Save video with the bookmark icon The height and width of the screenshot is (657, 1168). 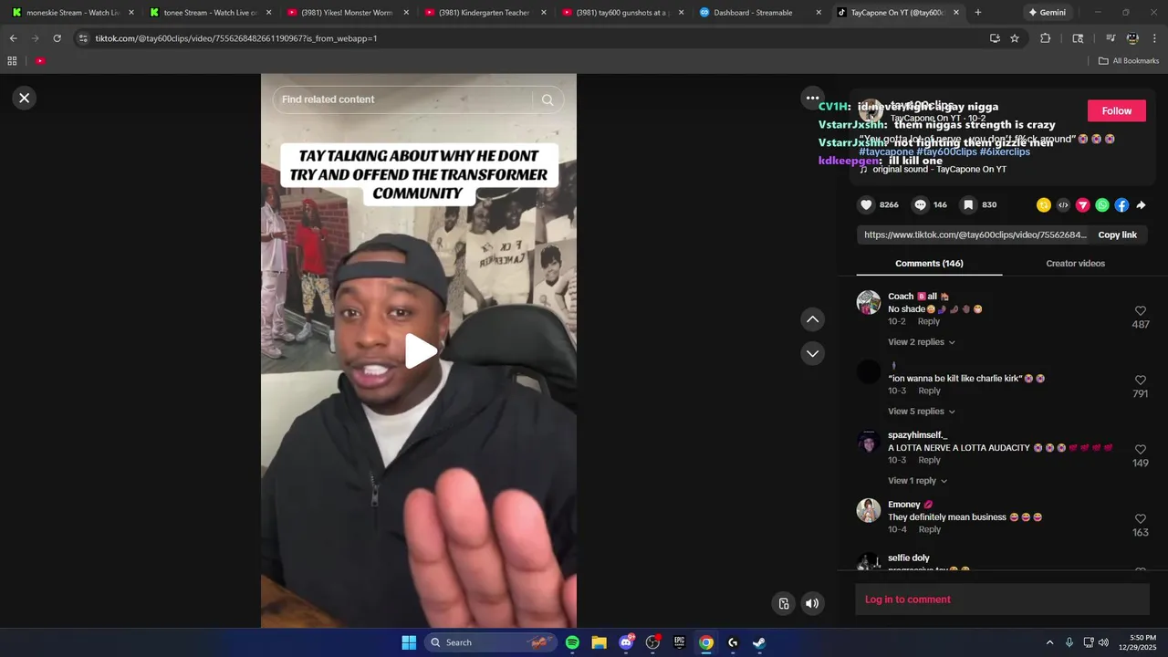[x=968, y=205]
